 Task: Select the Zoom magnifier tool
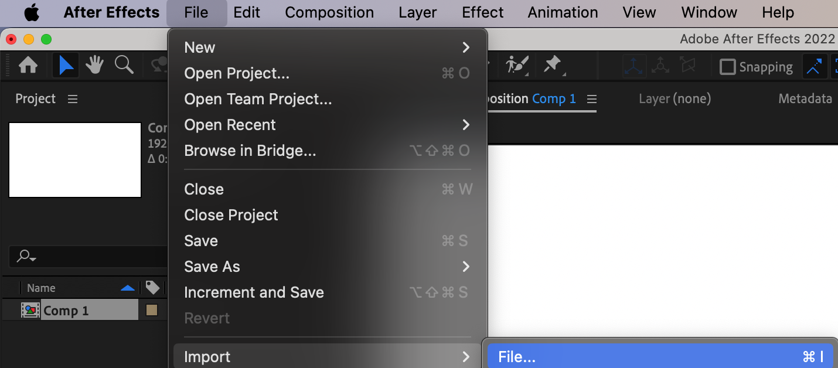(124, 66)
